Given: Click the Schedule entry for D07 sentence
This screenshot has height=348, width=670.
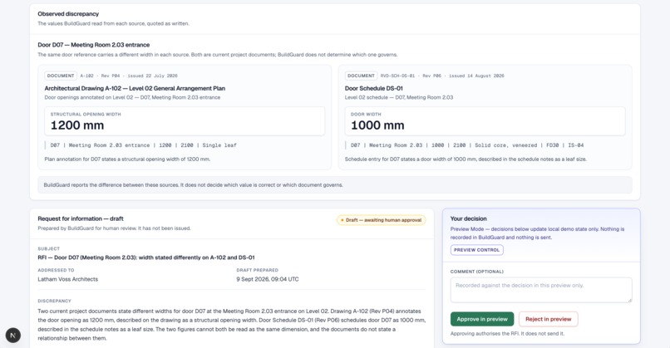Looking at the screenshot, I should 466,159.
